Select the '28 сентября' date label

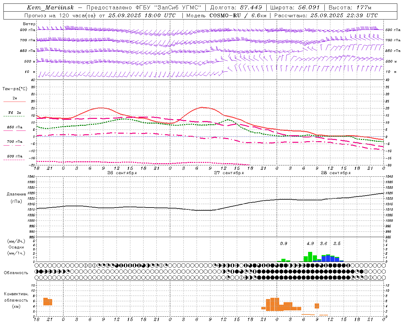(336, 173)
